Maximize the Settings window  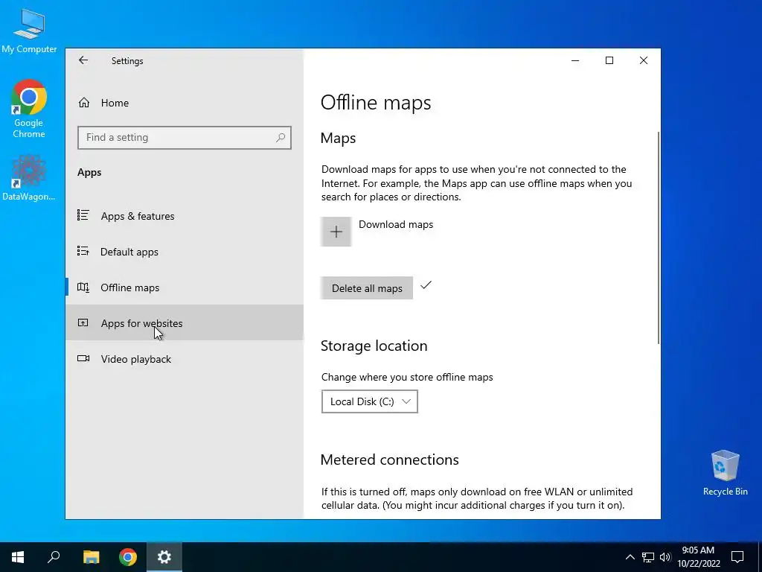click(x=609, y=60)
